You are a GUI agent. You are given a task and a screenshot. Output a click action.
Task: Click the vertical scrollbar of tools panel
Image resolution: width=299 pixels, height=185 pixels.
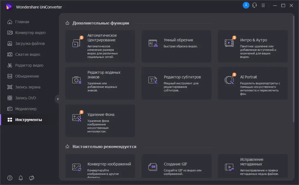point(294,68)
